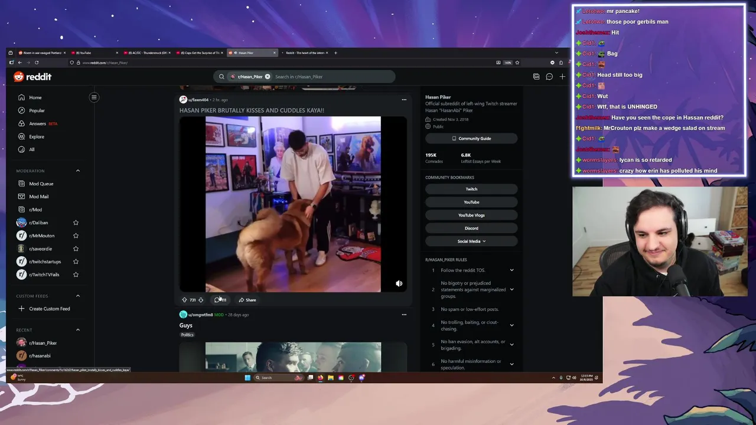The height and width of the screenshot is (425, 756).
Task: Open a new browser tab
Action: (x=335, y=53)
